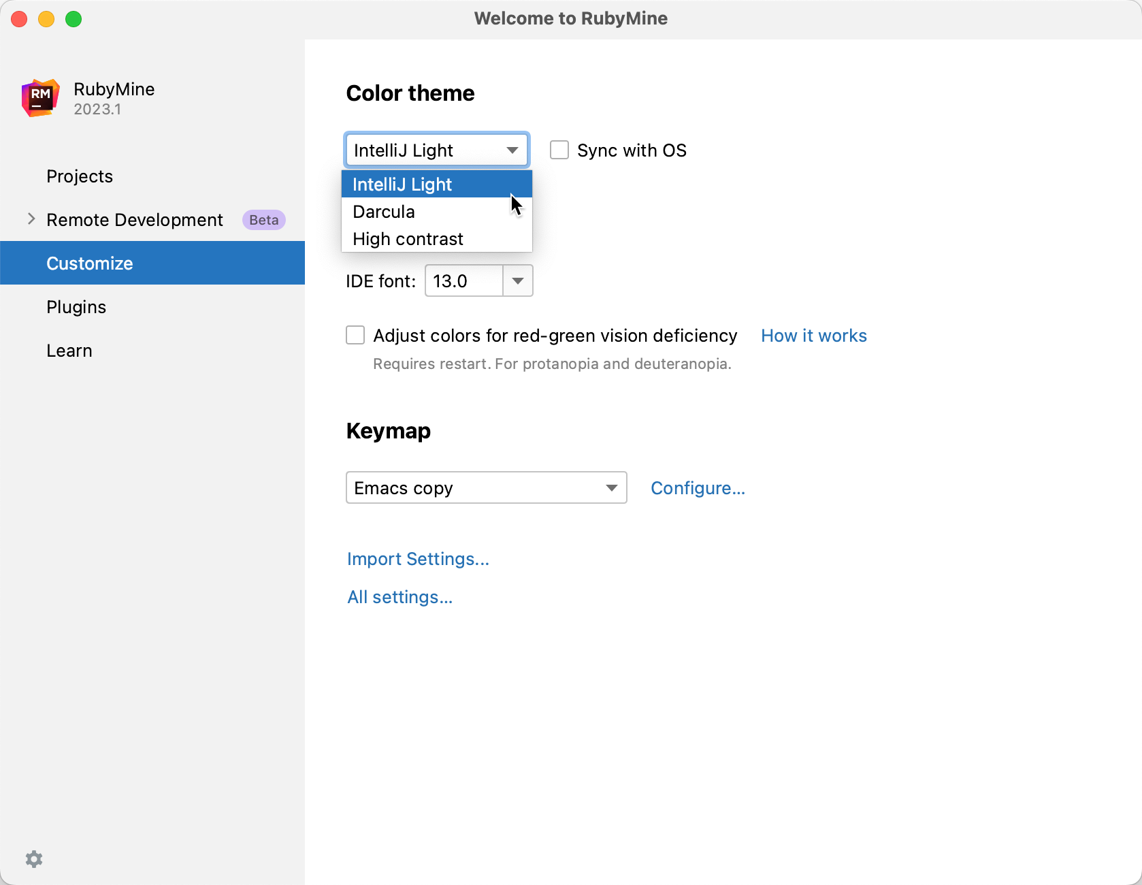Viewport: 1142px width, 885px height.
Task: Select the Customize section
Action: 152,263
